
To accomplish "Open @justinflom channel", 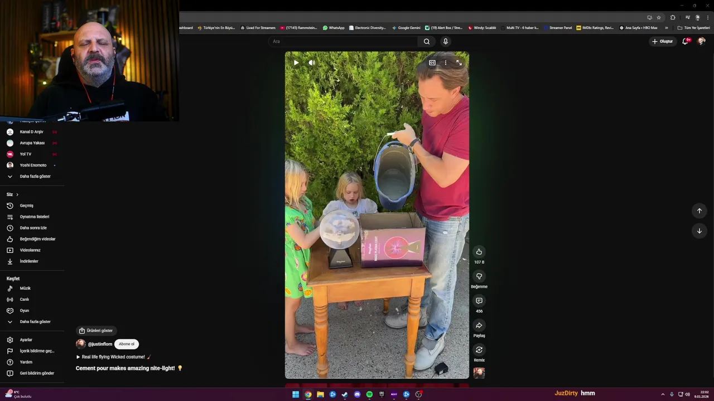I will tap(100, 344).
